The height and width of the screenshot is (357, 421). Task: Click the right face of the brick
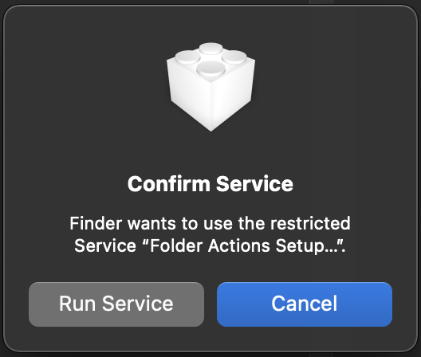232,98
